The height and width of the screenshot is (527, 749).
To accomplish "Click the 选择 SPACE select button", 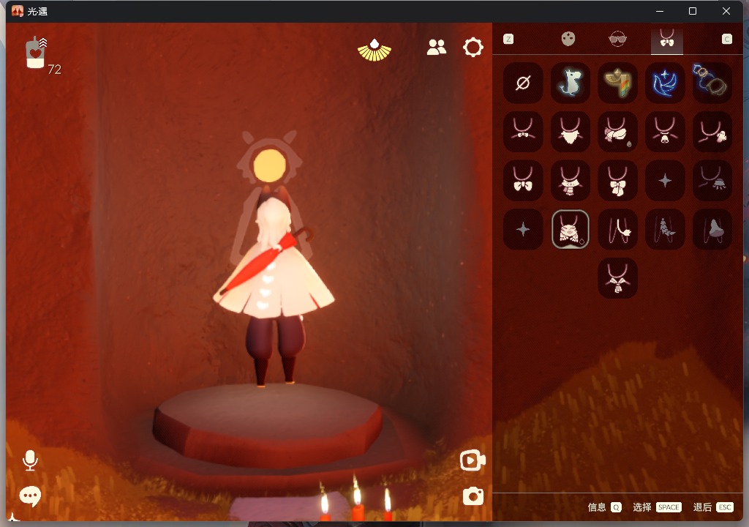I will (x=657, y=507).
